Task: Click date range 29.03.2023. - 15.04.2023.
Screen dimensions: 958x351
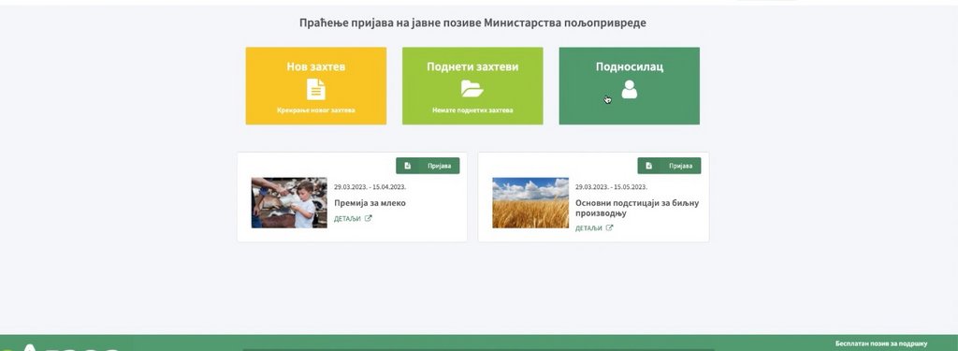Action: point(370,187)
